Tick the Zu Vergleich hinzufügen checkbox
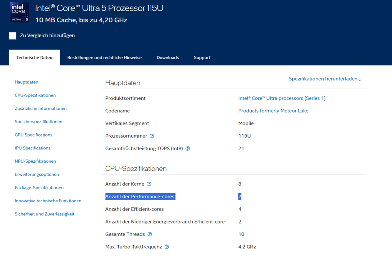 (x=13, y=36)
